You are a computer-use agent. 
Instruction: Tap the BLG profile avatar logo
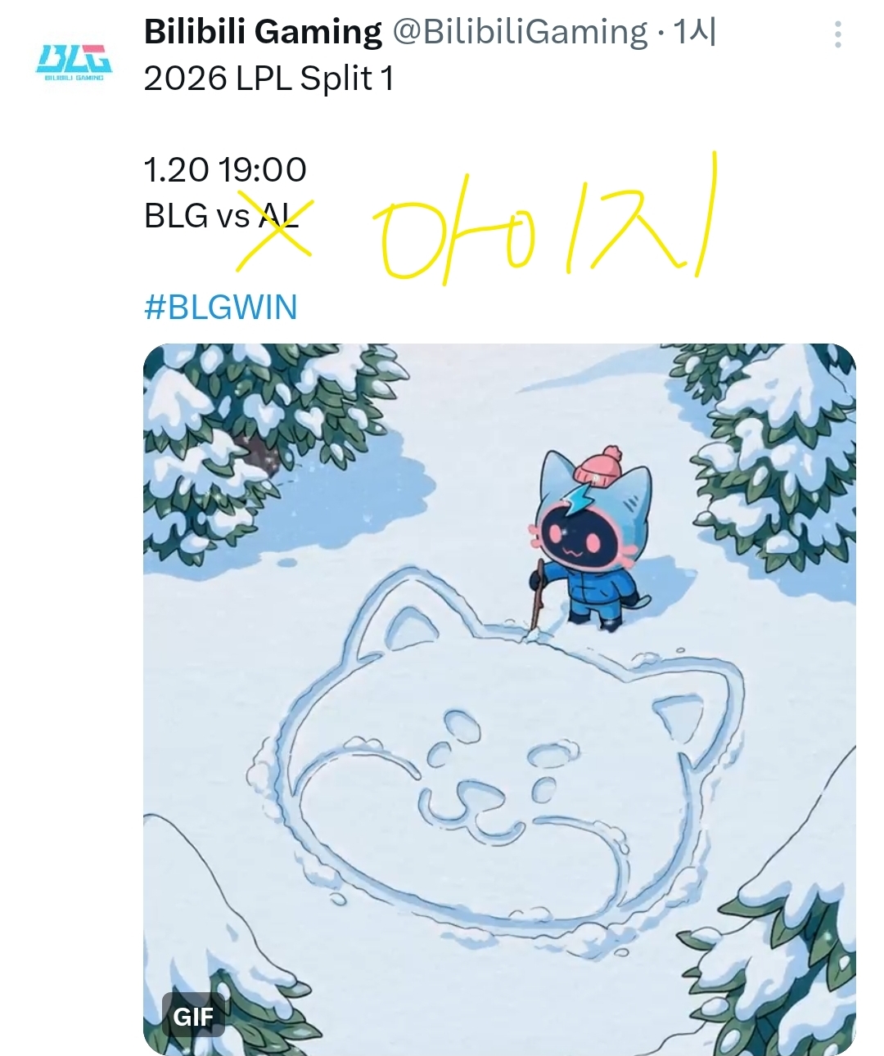[74, 63]
